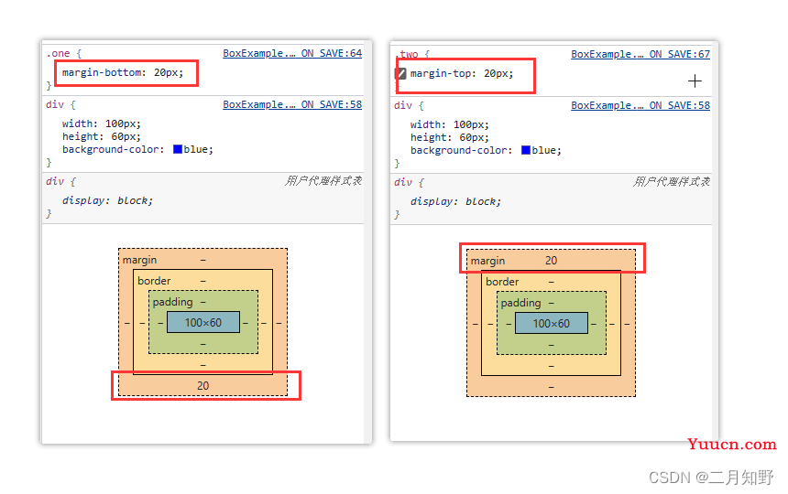Click top margin value 20 in right box model
The width and height of the screenshot is (788, 494).
[x=552, y=261]
